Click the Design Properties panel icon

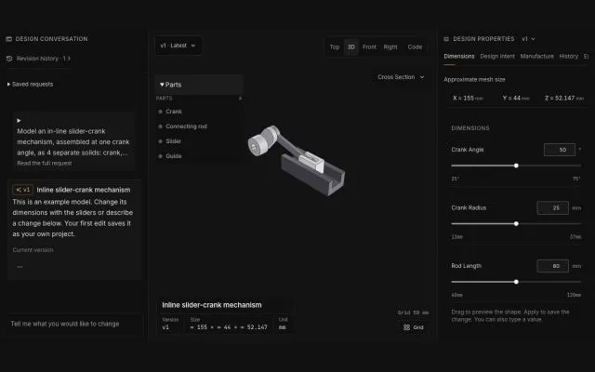(x=446, y=39)
